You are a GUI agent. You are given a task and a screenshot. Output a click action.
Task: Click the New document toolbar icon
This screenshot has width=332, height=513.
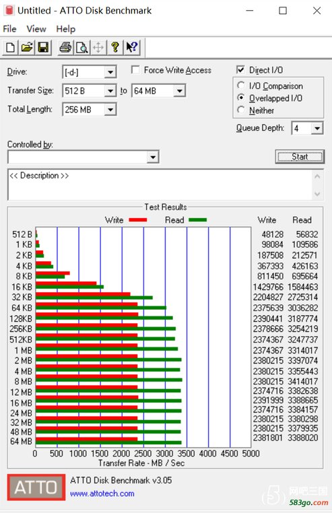11,48
